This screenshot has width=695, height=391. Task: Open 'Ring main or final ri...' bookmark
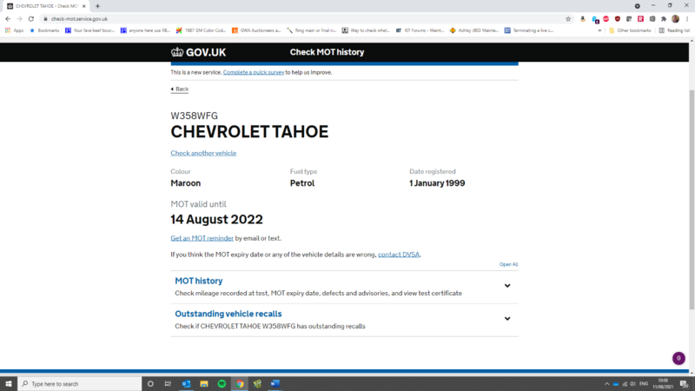pos(312,30)
